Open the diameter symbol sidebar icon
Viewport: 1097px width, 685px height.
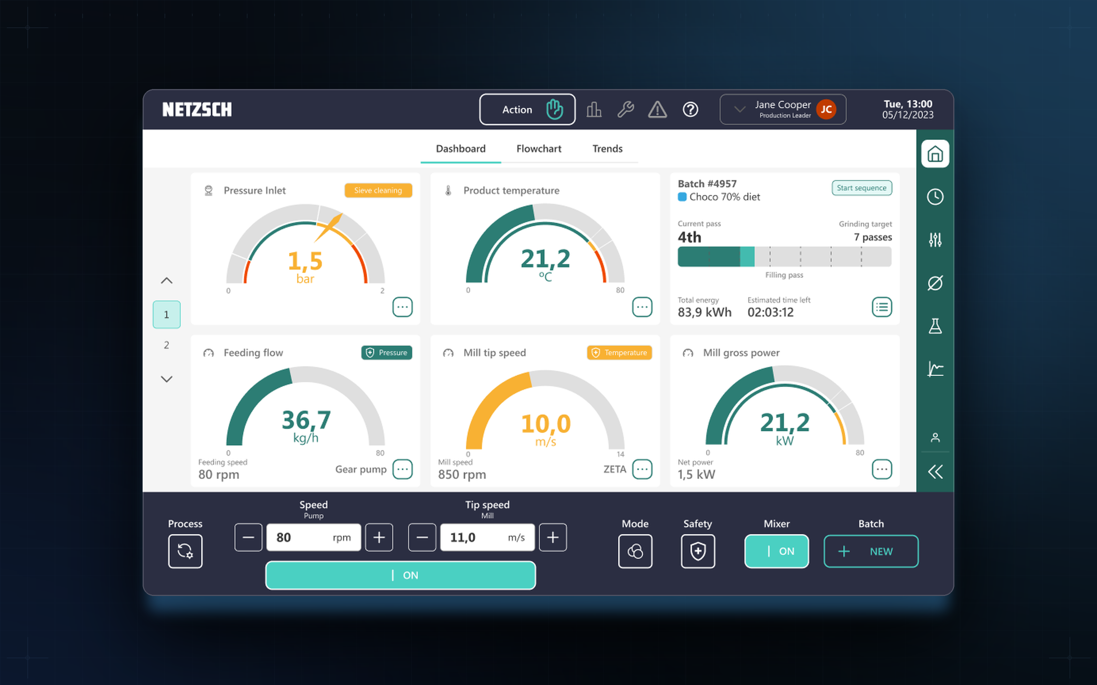click(935, 283)
